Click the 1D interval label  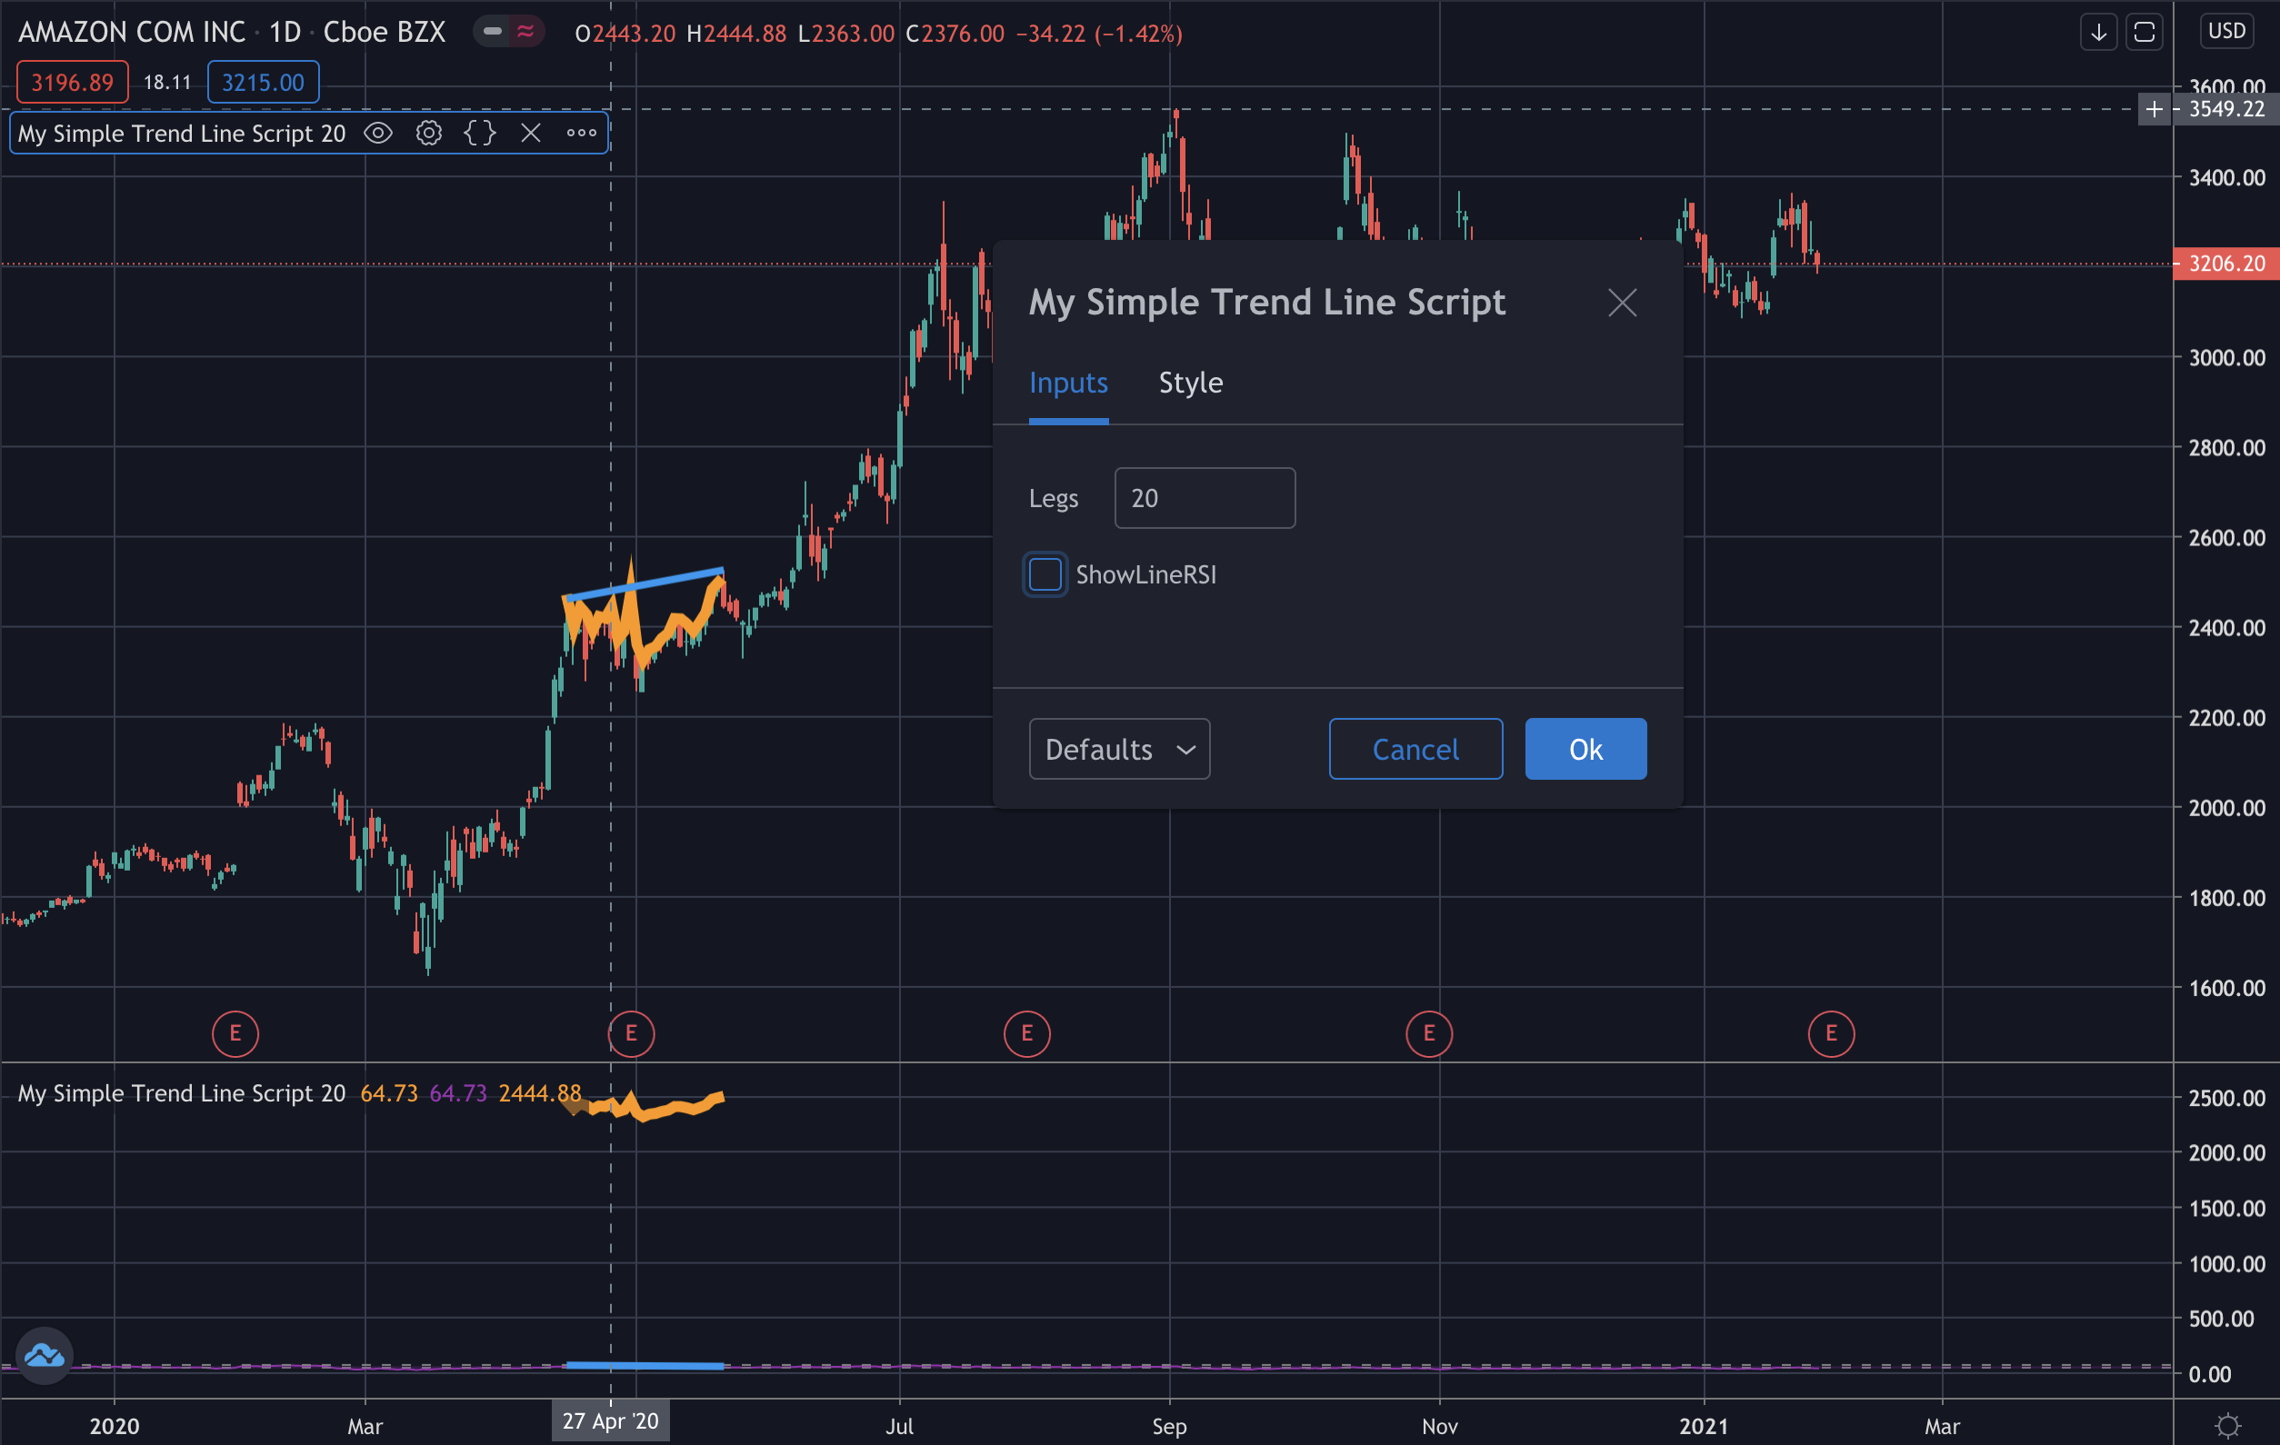pos(285,32)
